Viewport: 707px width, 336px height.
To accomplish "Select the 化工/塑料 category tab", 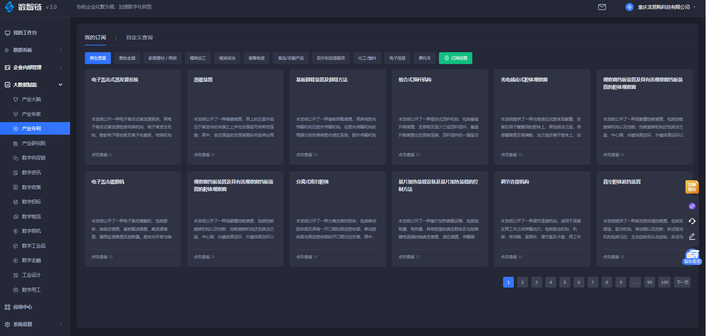I will point(367,58).
